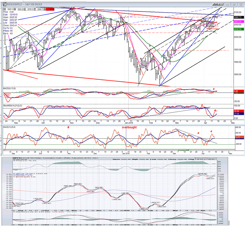Click the Open 2025.55 row in data box

10,17
